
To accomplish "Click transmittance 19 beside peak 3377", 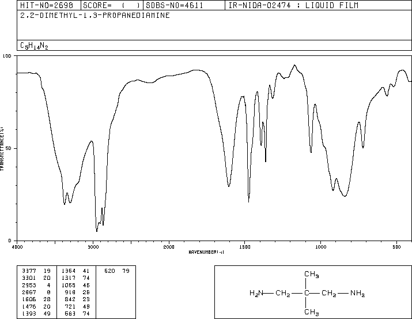I will click(x=47, y=271).
